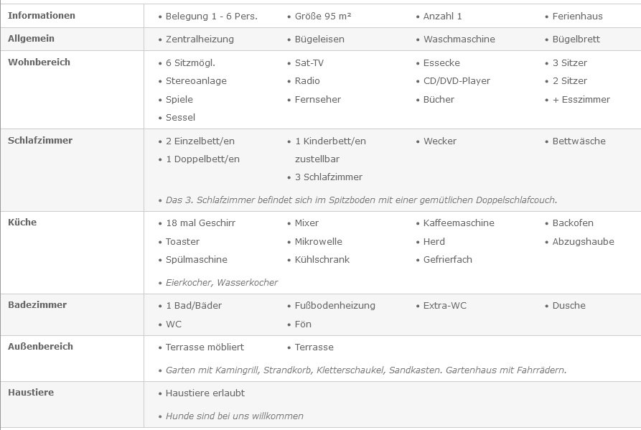Select the Terrasse möbliert item

[205, 347]
